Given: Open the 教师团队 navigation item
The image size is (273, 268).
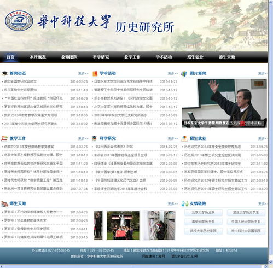Looking at the screenshot, I should pyautogui.click(x=69, y=57).
